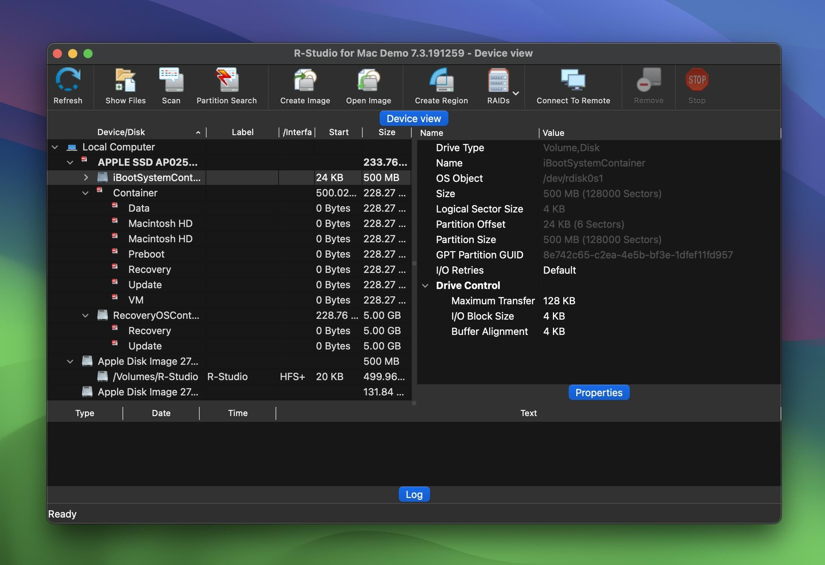Click the Ready status bar text
The image size is (825, 565).
coord(62,514)
